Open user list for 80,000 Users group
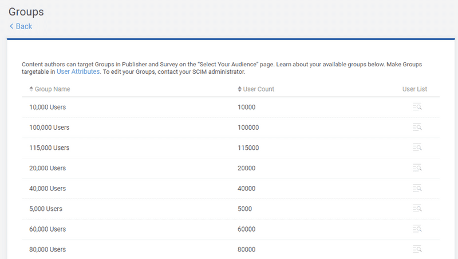458x259 pixels. [417, 249]
